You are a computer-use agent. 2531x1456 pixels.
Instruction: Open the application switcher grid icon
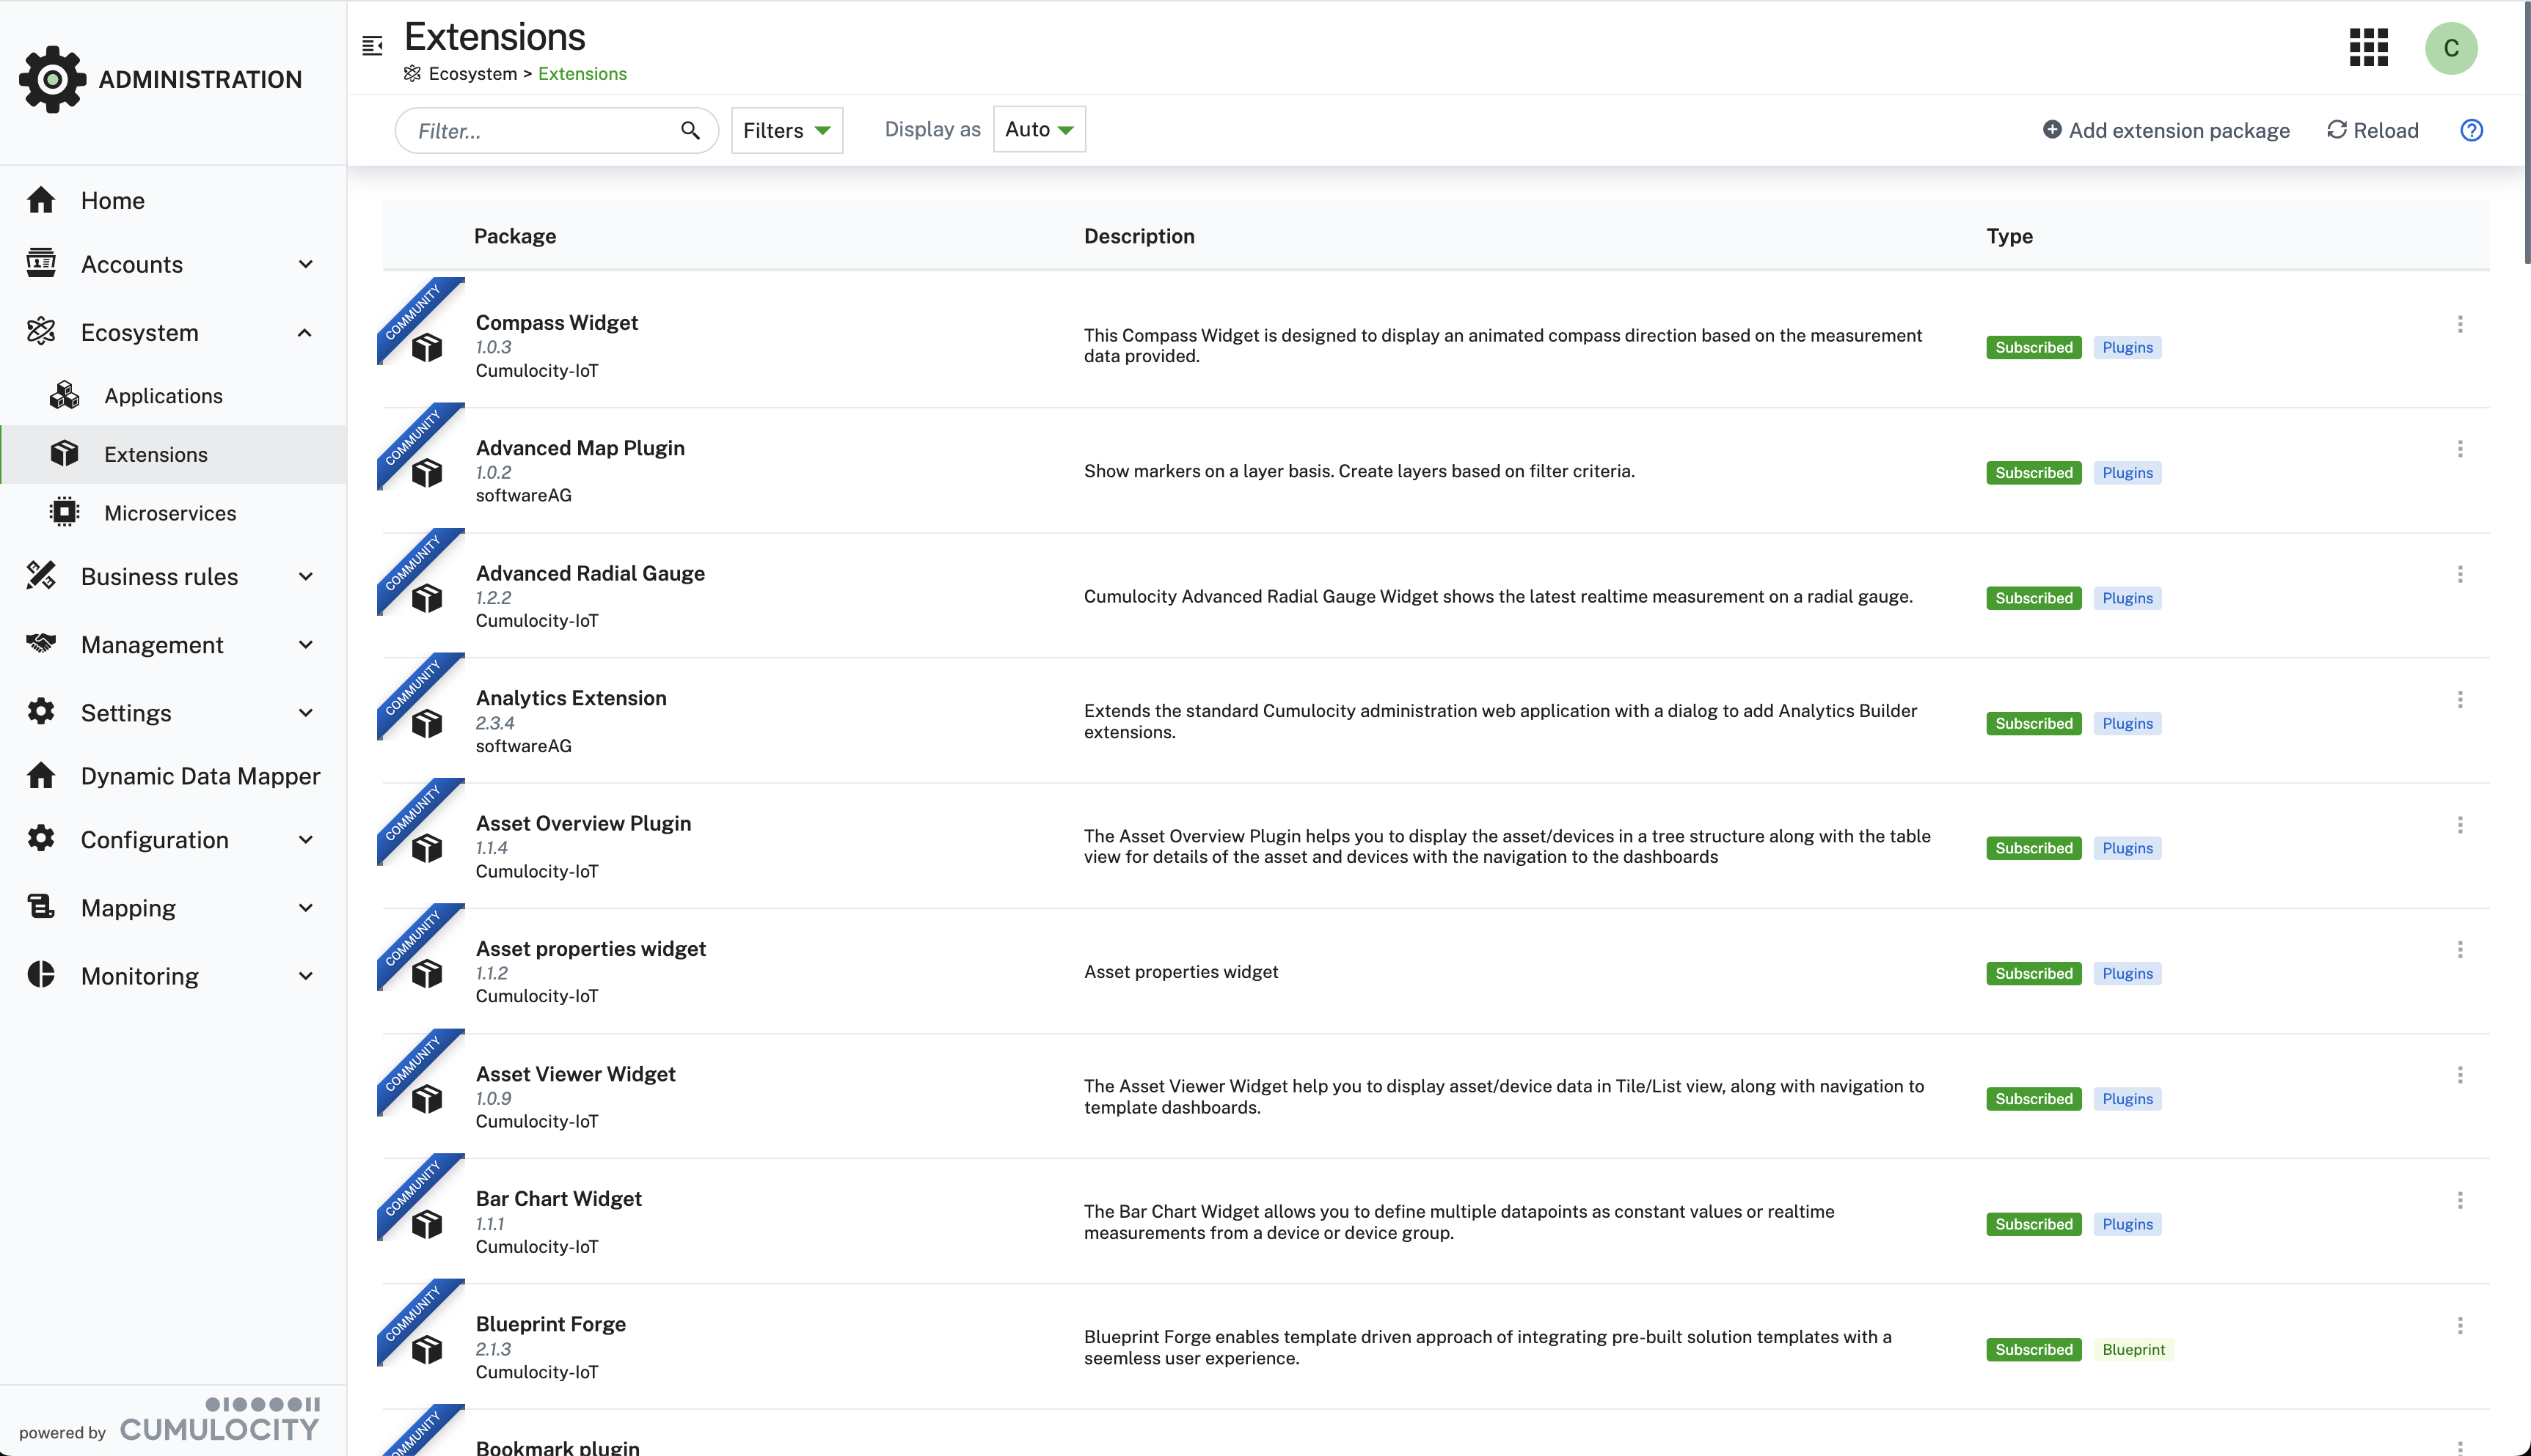click(2368, 47)
